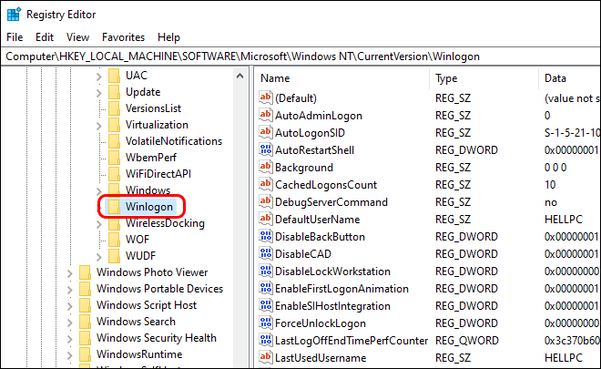Screen dimensions: 601x369
Task: Select CachedLogonsCount string value icon
Action: point(265,184)
